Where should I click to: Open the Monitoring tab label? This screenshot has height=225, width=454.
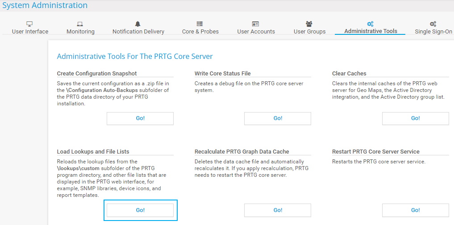(80, 32)
